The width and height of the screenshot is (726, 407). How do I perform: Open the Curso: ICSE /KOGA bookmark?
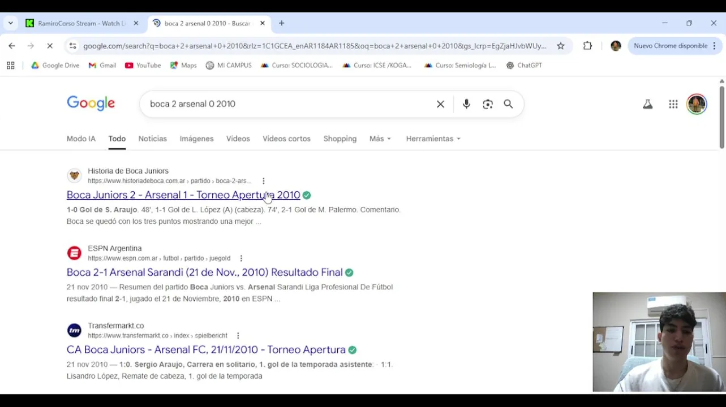(x=377, y=66)
